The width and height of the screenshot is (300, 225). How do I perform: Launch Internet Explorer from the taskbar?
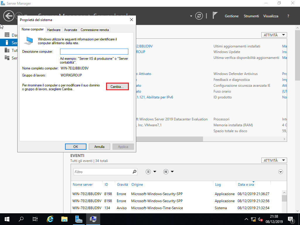50,219
